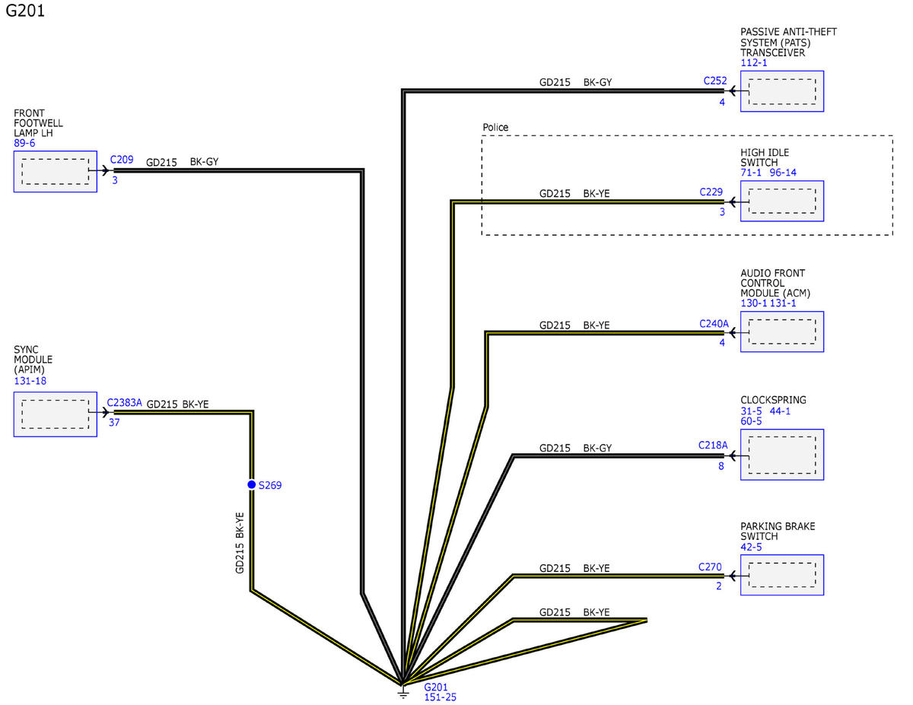
Task: Go to page reference 89-6
Action: [x=24, y=143]
